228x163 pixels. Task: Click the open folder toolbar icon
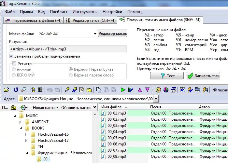tap(7, 90)
